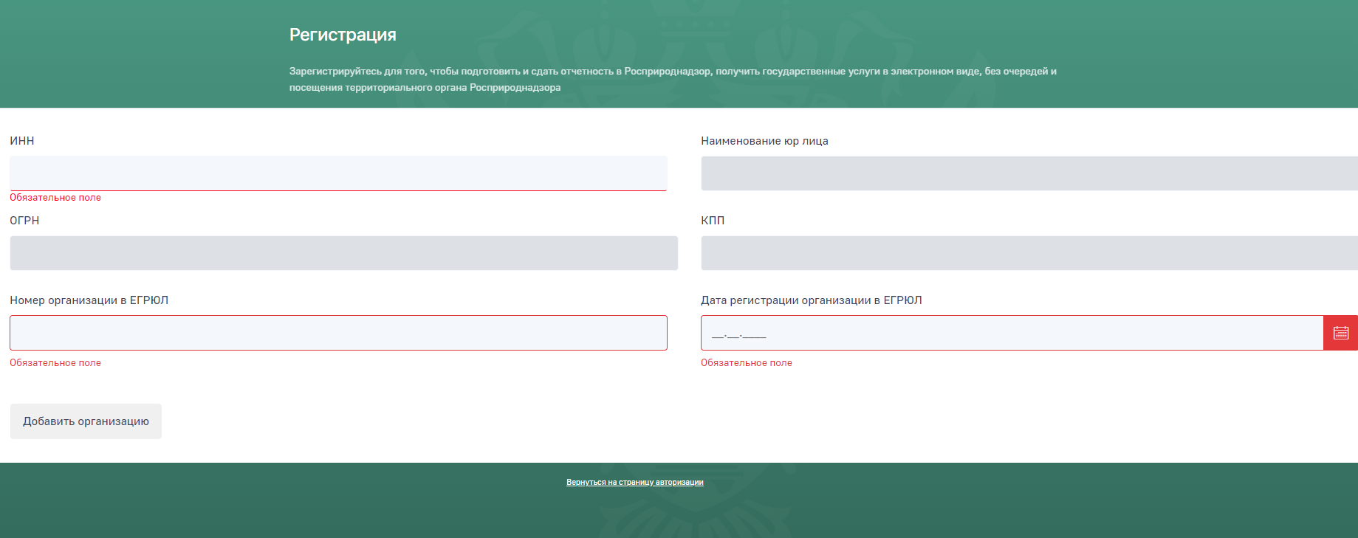Click the registration description paragraph in header
Viewport: 1358px width, 538px height.
tap(672, 79)
